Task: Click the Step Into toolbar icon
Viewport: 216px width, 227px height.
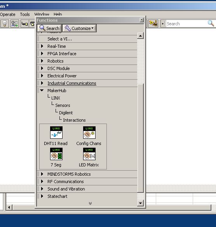Action: coord(24,24)
